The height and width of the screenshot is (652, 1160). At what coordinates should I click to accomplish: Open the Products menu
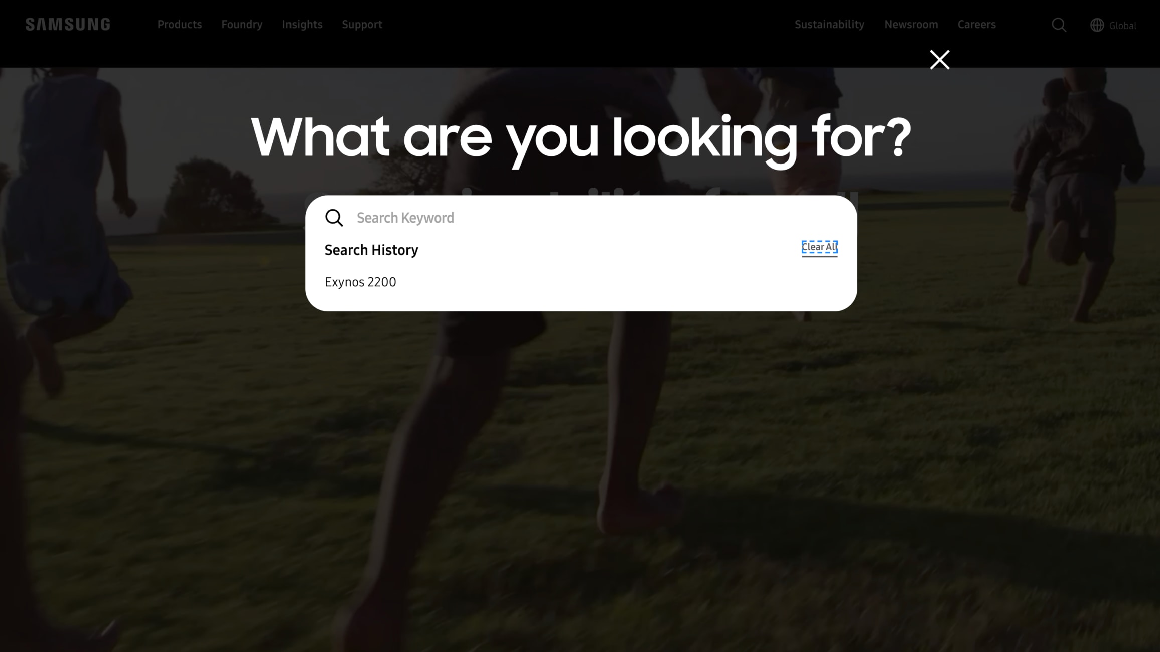(180, 24)
